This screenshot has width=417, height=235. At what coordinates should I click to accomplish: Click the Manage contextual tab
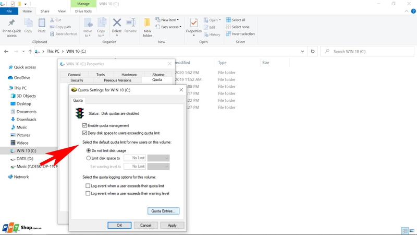83,4
